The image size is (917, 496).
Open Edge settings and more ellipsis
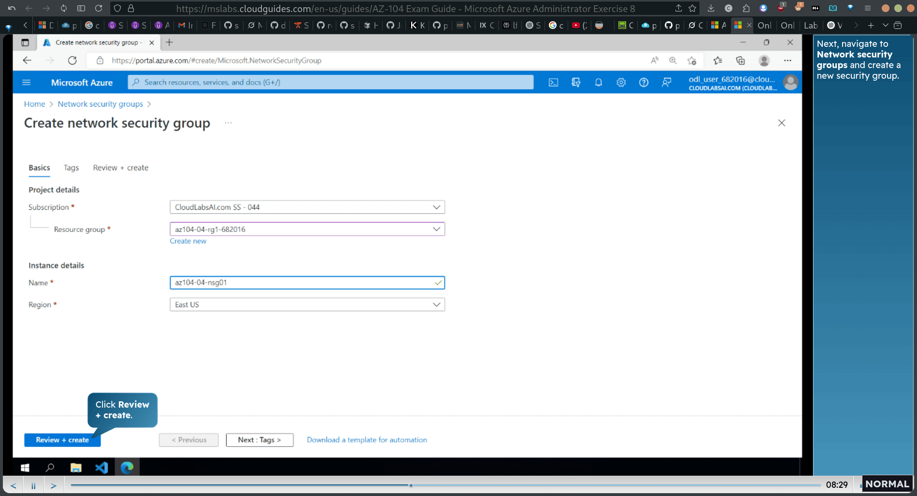[788, 60]
